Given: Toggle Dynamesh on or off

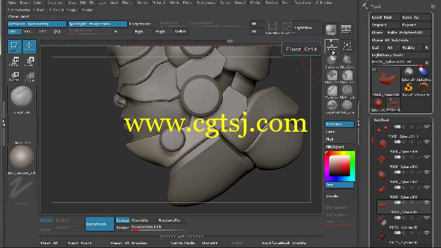Looking at the screenshot, I should tap(100, 224).
